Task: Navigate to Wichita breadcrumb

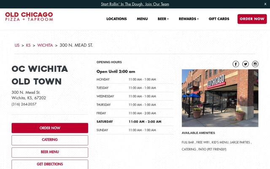Action: tap(45, 45)
